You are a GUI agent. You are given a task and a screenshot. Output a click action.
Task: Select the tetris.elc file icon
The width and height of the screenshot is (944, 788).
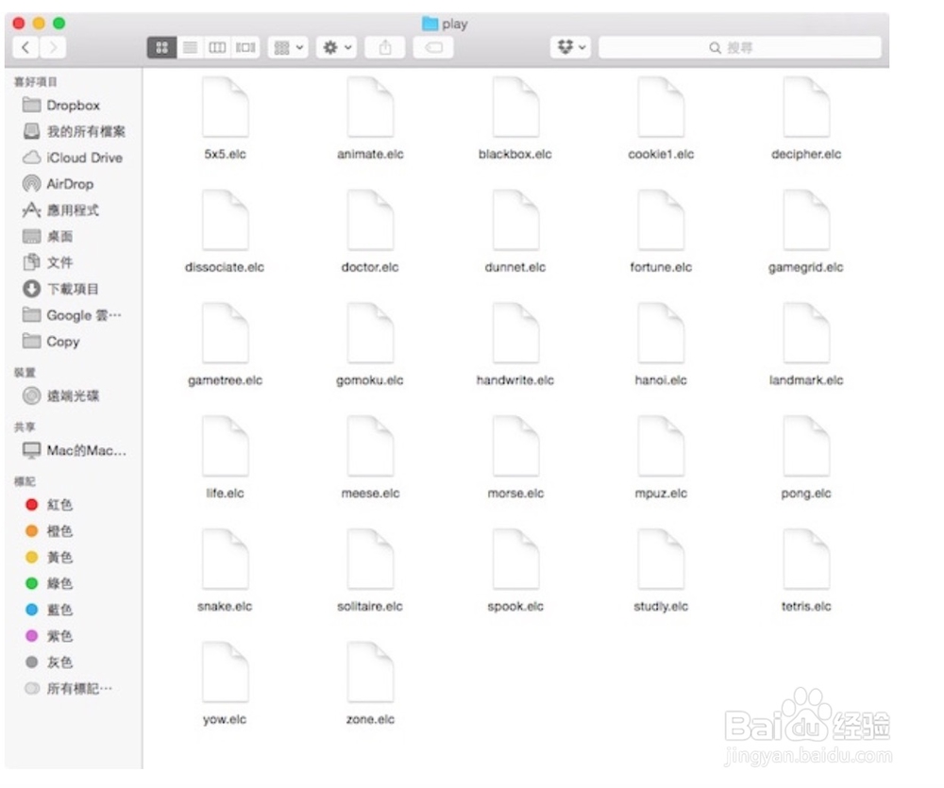pyautogui.click(x=806, y=560)
